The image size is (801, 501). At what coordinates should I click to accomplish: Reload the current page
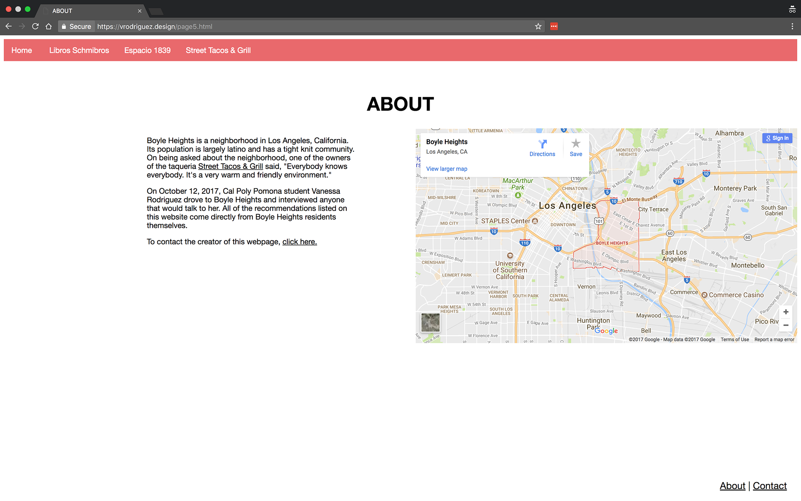pyautogui.click(x=35, y=26)
